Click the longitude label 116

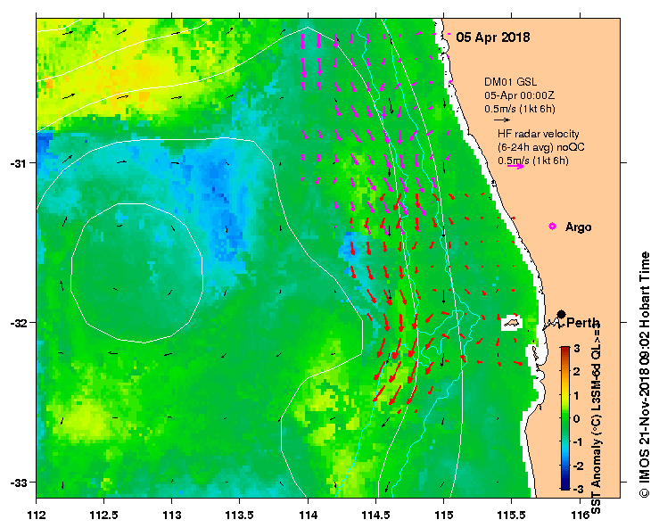point(580,515)
